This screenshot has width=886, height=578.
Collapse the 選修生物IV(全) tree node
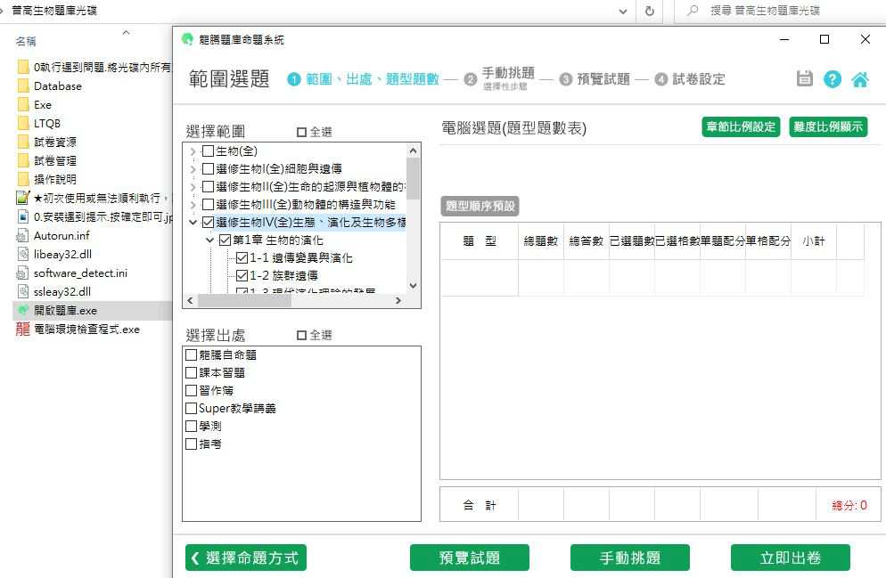(193, 223)
